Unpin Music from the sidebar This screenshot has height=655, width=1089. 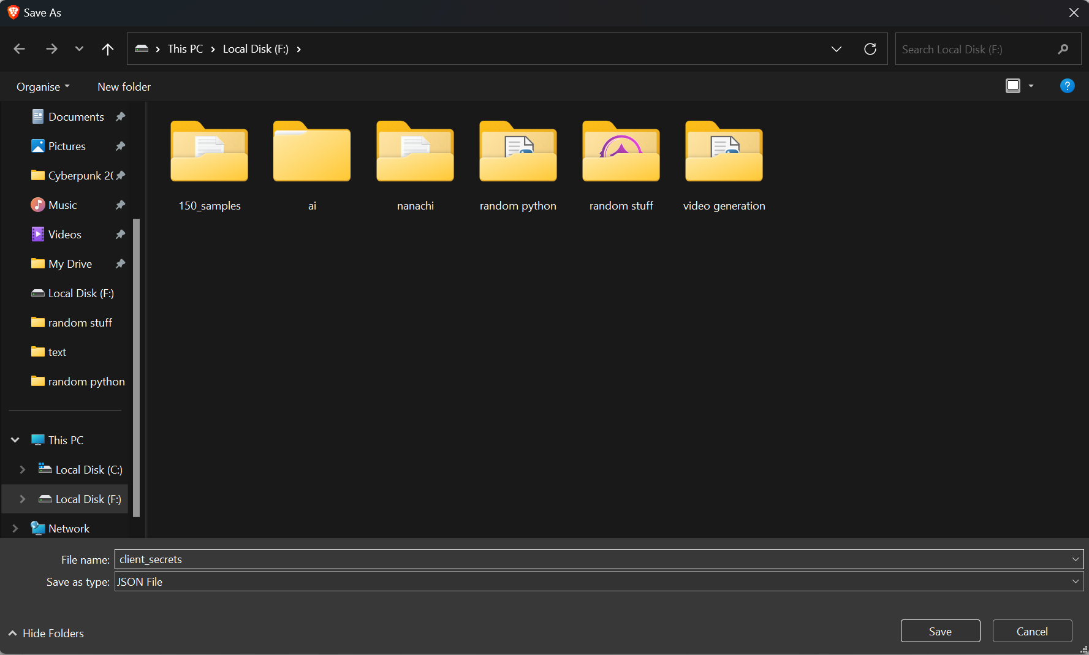coord(120,205)
